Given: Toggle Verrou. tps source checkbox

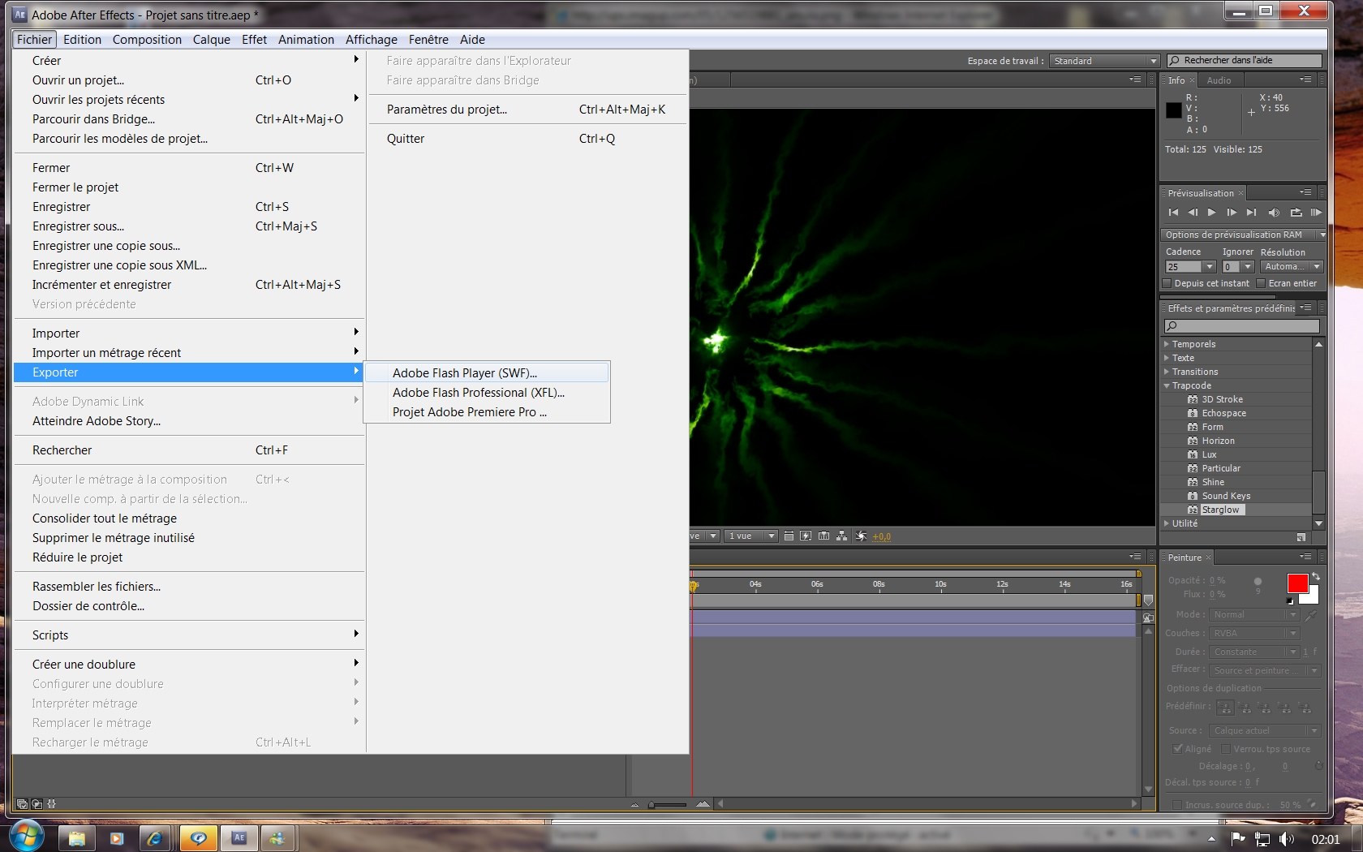Looking at the screenshot, I should coord(1226,749).
